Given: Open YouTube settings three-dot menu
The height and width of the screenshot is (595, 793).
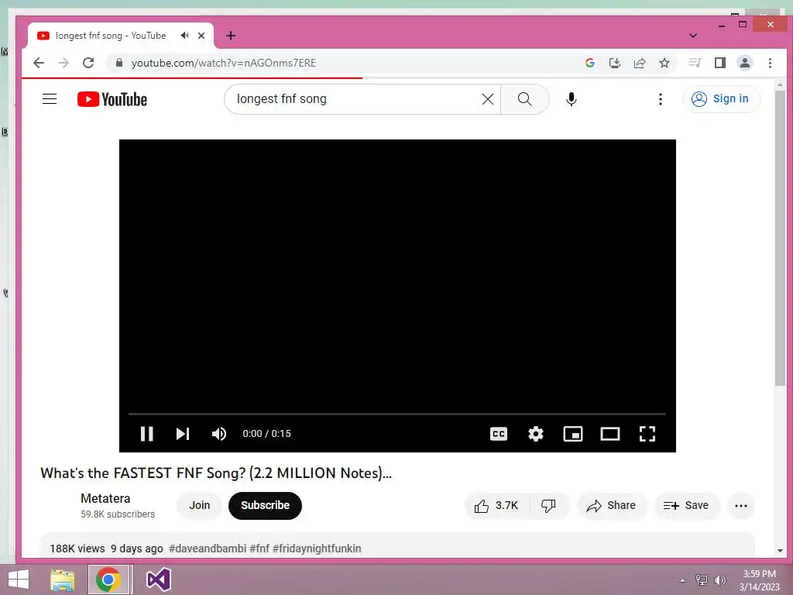Looking at the screenshot, I should (x=660, y=99).
